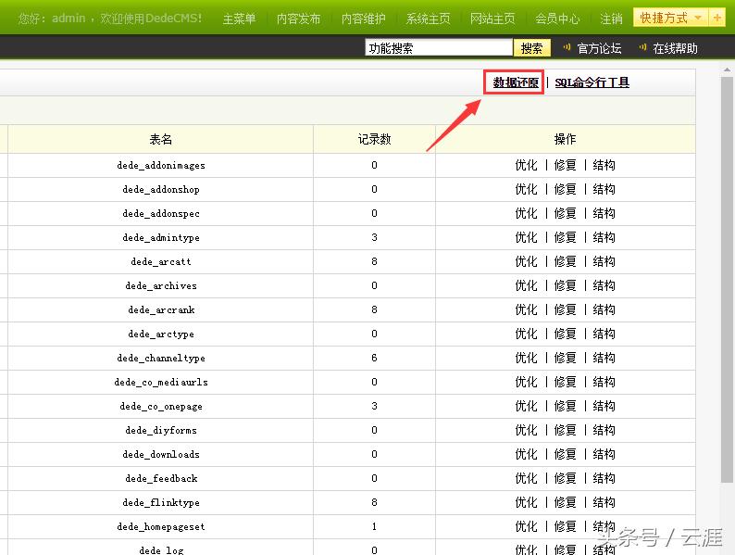Select the dede_co_onepage table name
The image size is (735, 555).
pyautogui.click(x=161, y=406)
